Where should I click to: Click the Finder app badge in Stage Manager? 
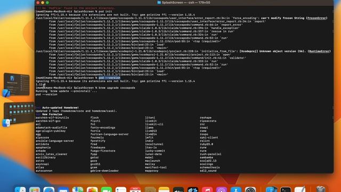tap(6, 123)
